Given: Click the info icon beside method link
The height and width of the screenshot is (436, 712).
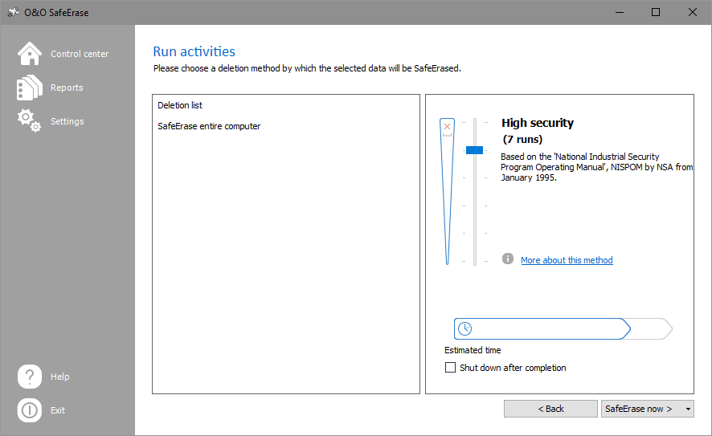Looking at the screenshot, I should point(508,259).
